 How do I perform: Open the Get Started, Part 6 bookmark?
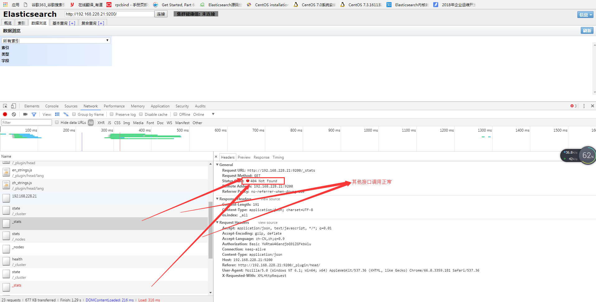(x=174, y=5)
